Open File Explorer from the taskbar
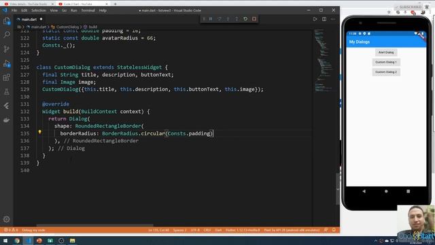This screenshot has height=245, width=435. [x=73, y=240]
